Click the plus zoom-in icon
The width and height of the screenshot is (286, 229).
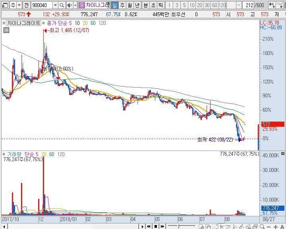275,227
